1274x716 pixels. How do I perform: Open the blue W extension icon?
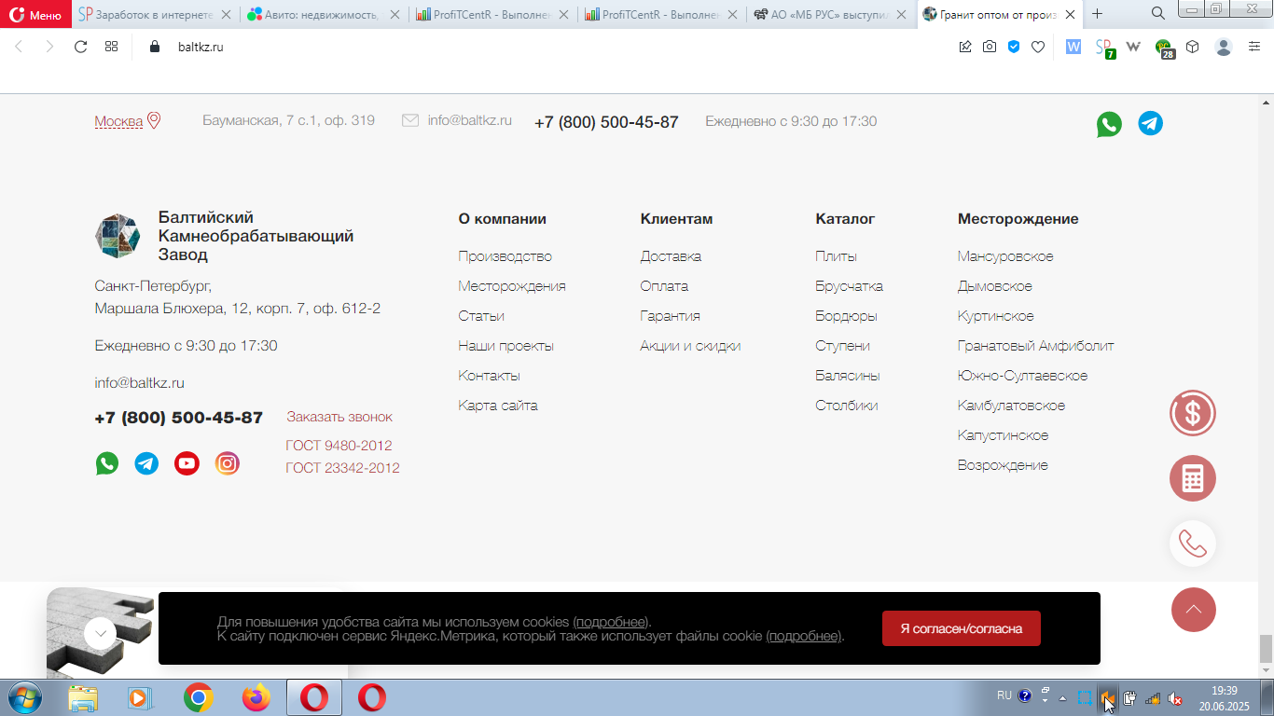click(x=1073, y=47)
